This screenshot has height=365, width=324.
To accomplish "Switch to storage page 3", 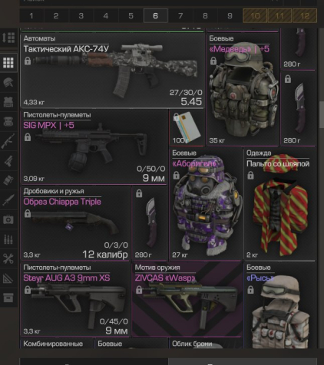I will [81, 16].
